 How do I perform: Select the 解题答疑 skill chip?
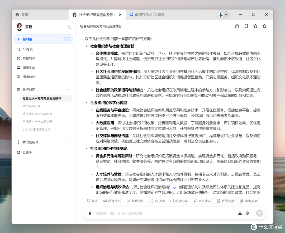226,201
